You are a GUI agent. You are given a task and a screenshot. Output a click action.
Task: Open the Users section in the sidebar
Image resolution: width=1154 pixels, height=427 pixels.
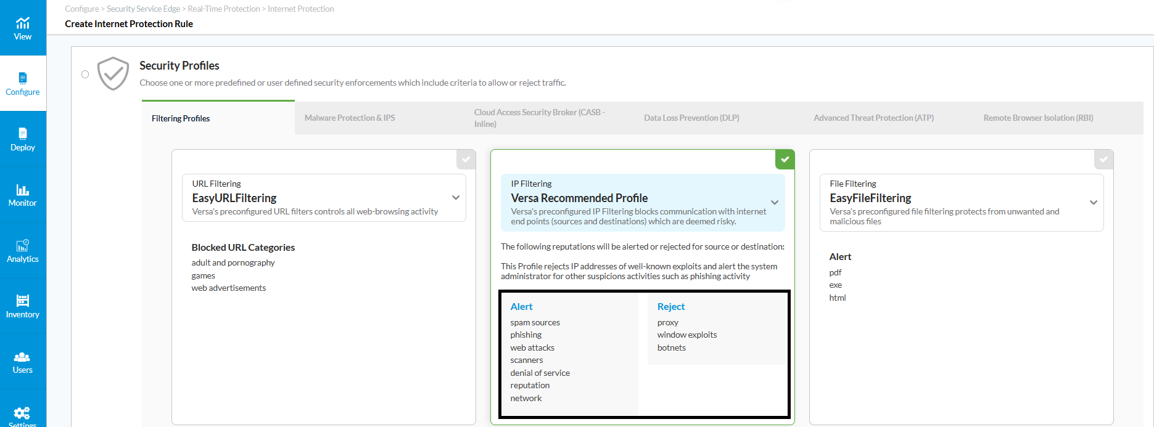[23, 362]
